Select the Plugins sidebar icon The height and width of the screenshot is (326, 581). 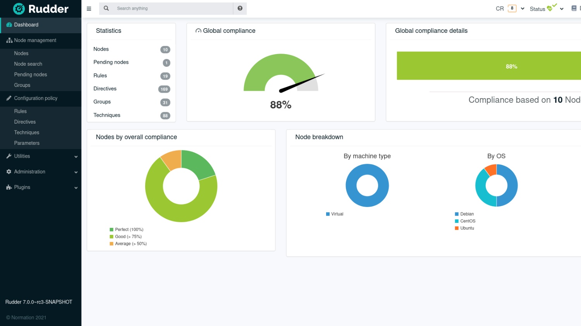click(9, 187)
